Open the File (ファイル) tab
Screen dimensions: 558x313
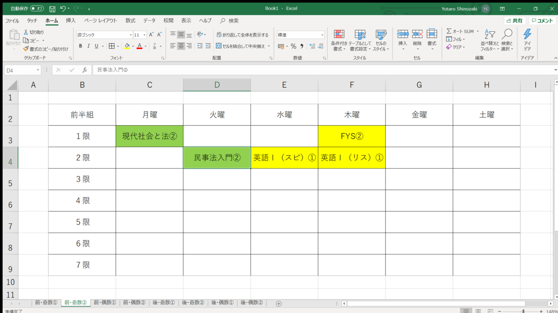[12, 21]
